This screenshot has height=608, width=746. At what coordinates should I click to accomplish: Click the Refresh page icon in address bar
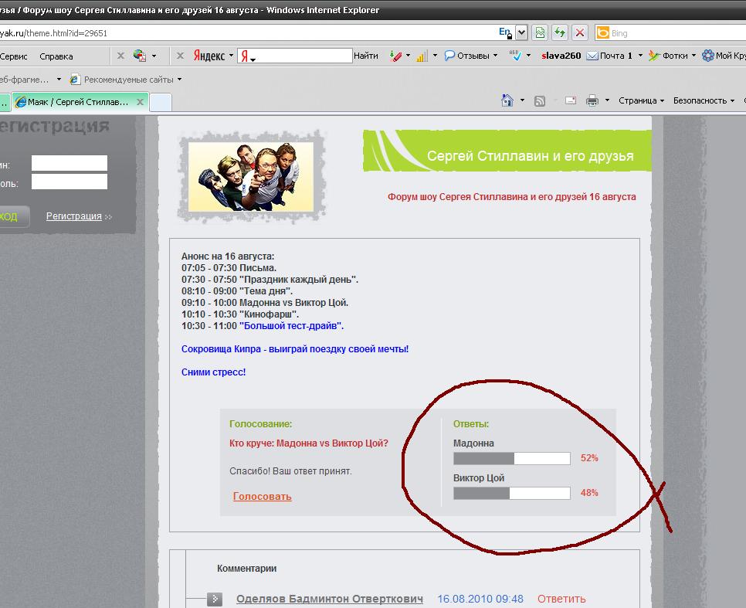coord(560,32)
